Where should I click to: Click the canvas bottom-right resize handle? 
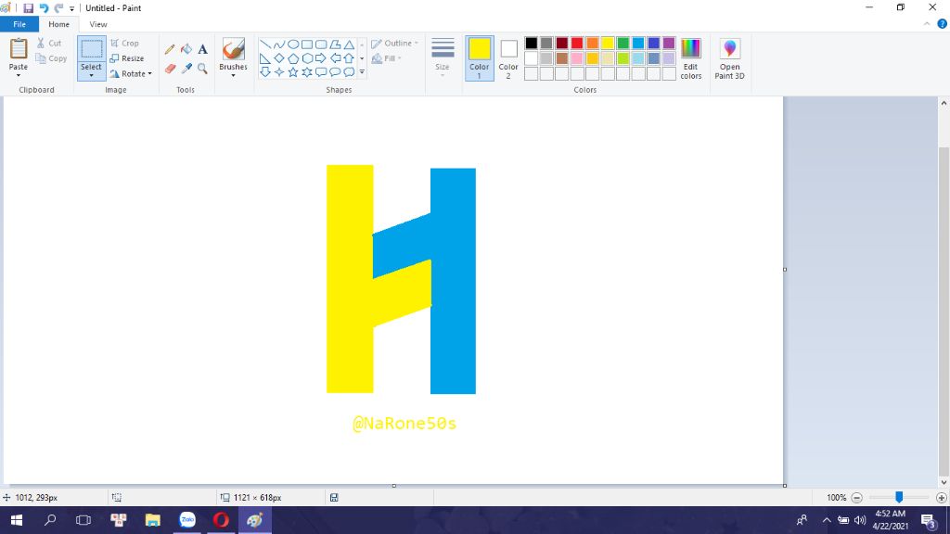click(x=785, y=486)
